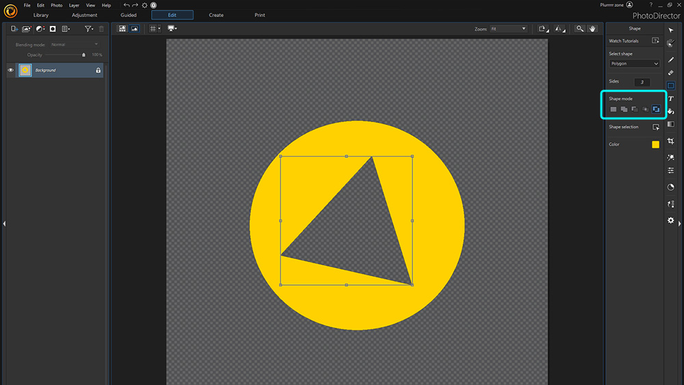
Task: Click the user account avatar icon
Action: point(629,5)
